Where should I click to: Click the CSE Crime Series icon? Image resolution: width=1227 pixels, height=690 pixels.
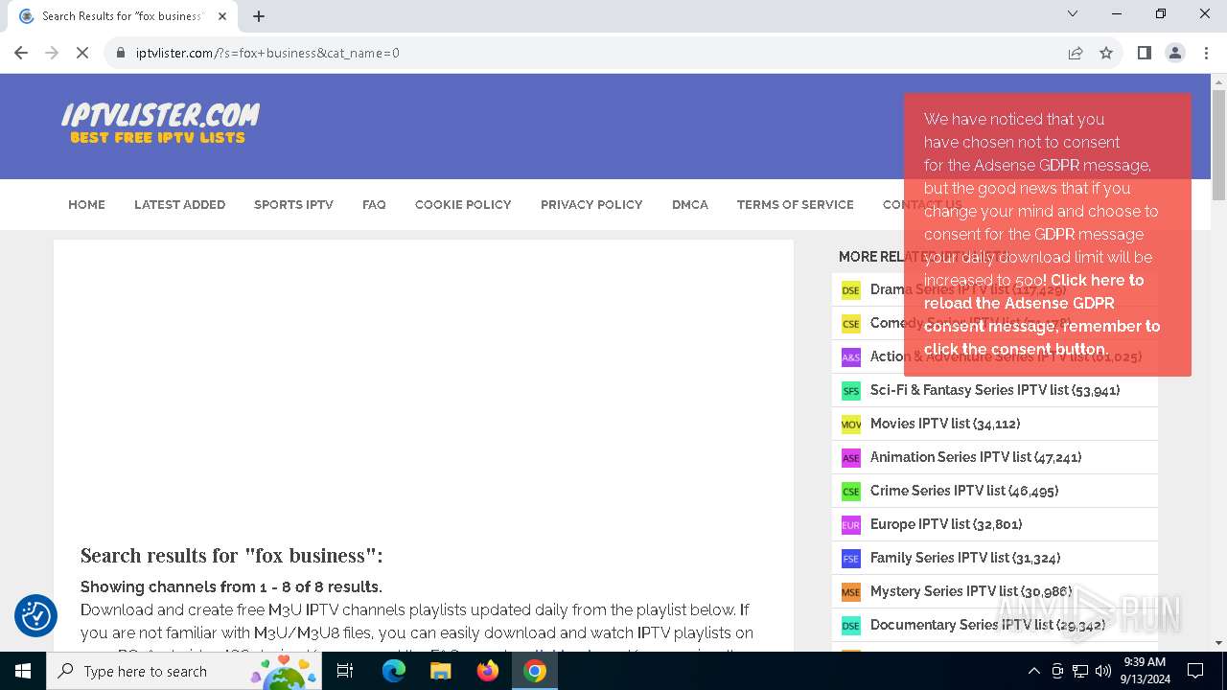[x=850, y=492]
